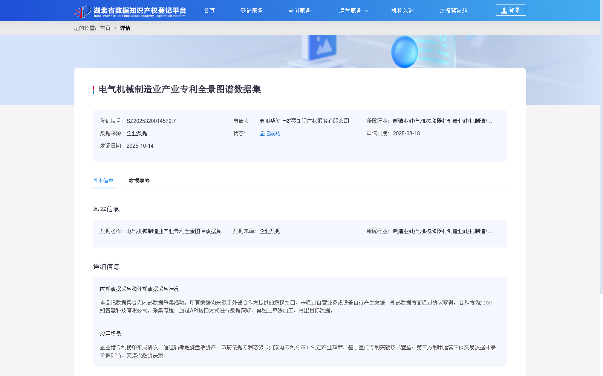Expand the 运营服务 dropdown arrow

point(366,11)
